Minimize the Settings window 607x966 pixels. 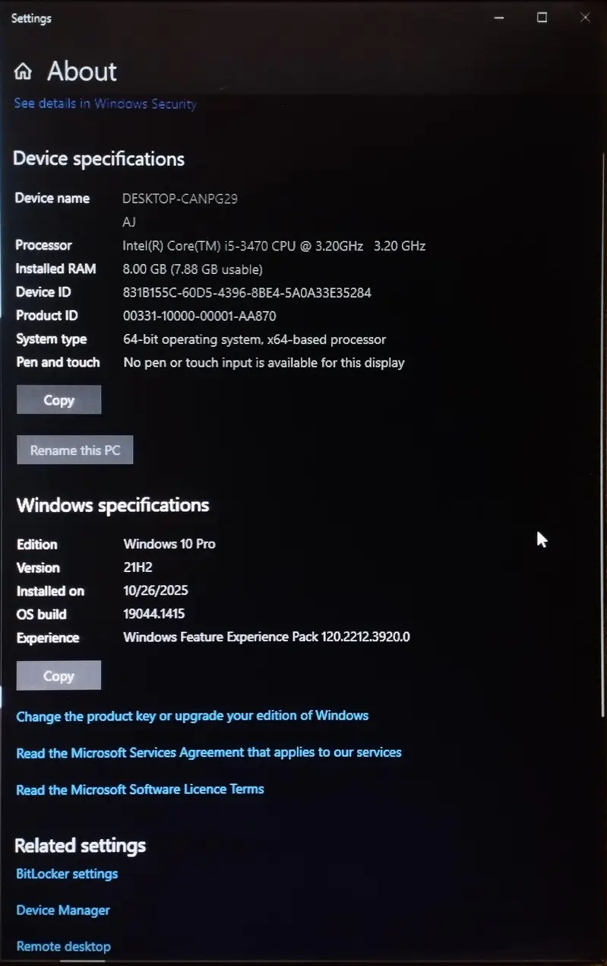[x=499, y=17]
